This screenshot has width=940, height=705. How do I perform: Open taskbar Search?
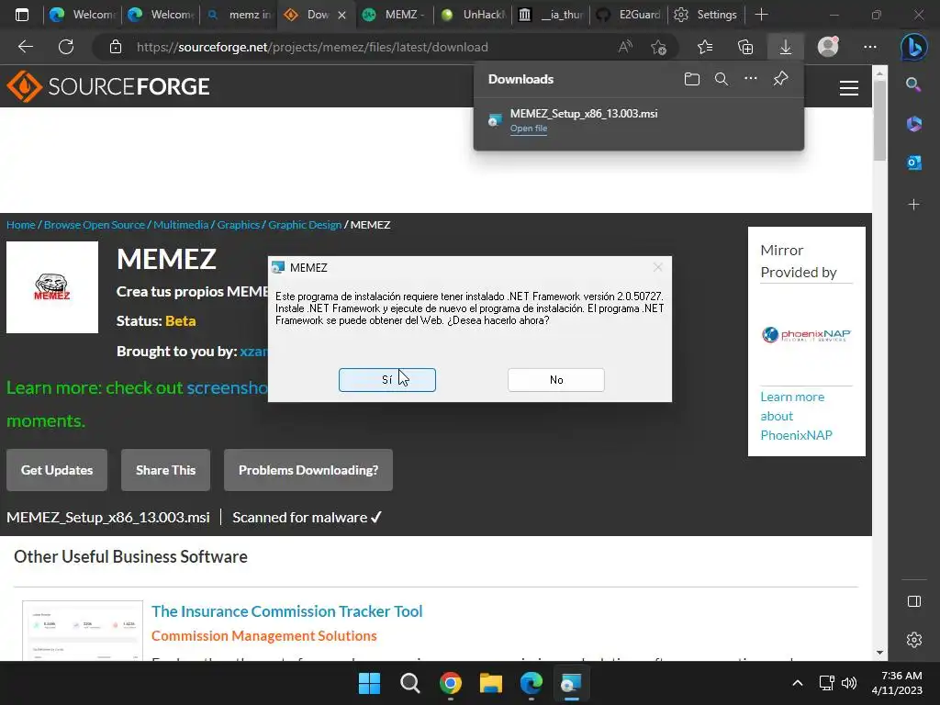click(410, 683)
